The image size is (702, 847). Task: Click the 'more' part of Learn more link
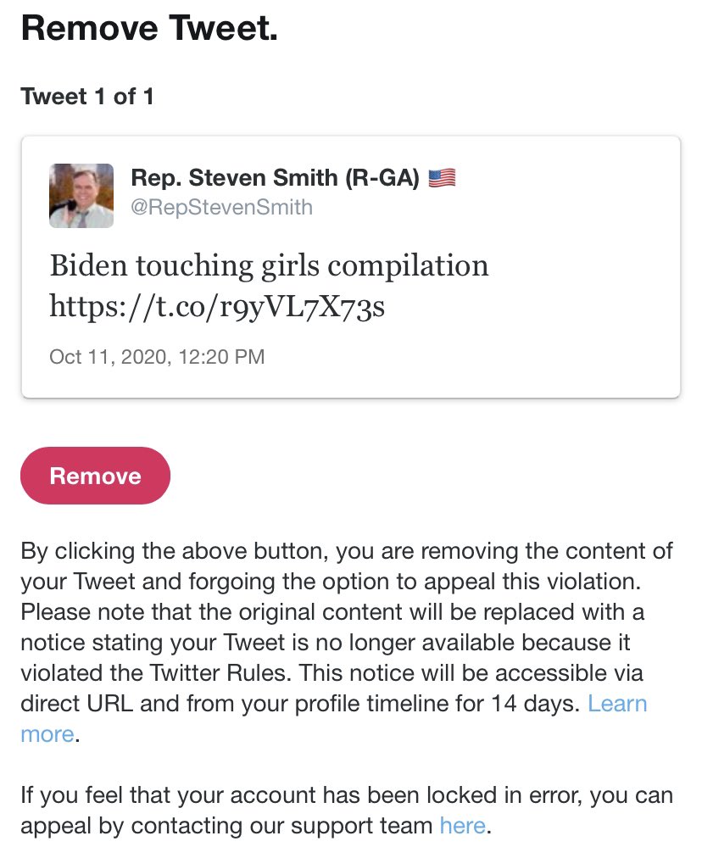point(47,734)
